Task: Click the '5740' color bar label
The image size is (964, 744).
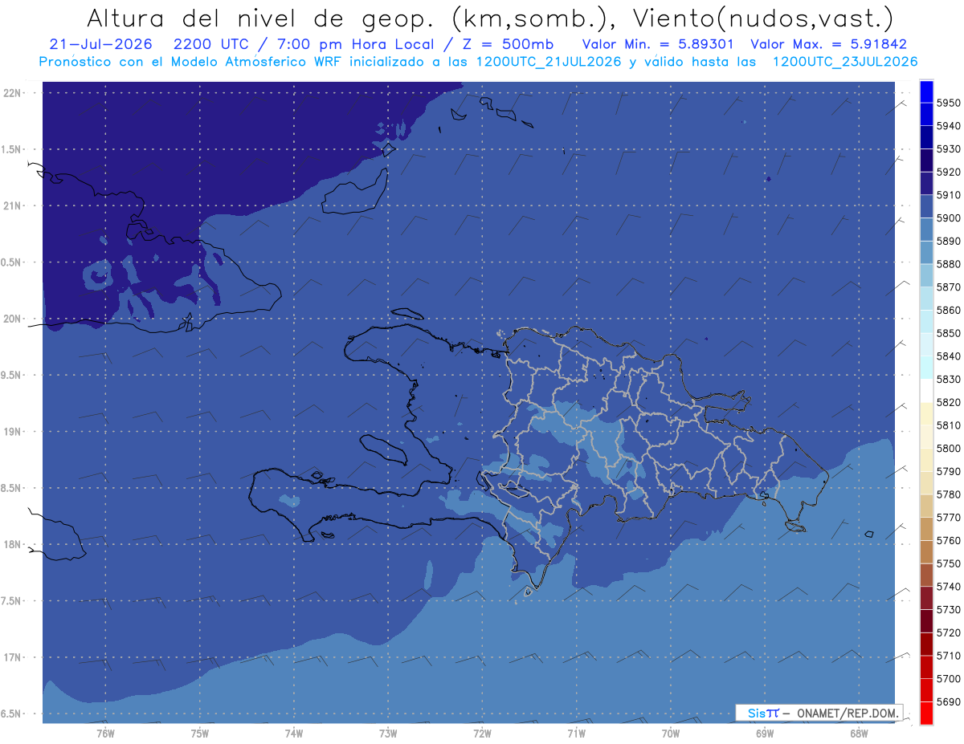Action: click(948, 587)
